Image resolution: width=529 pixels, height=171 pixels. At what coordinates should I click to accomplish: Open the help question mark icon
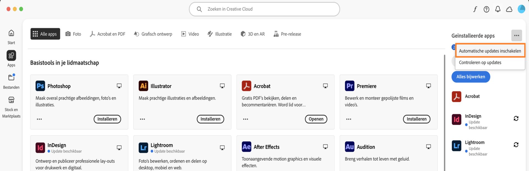click(487, 9)
